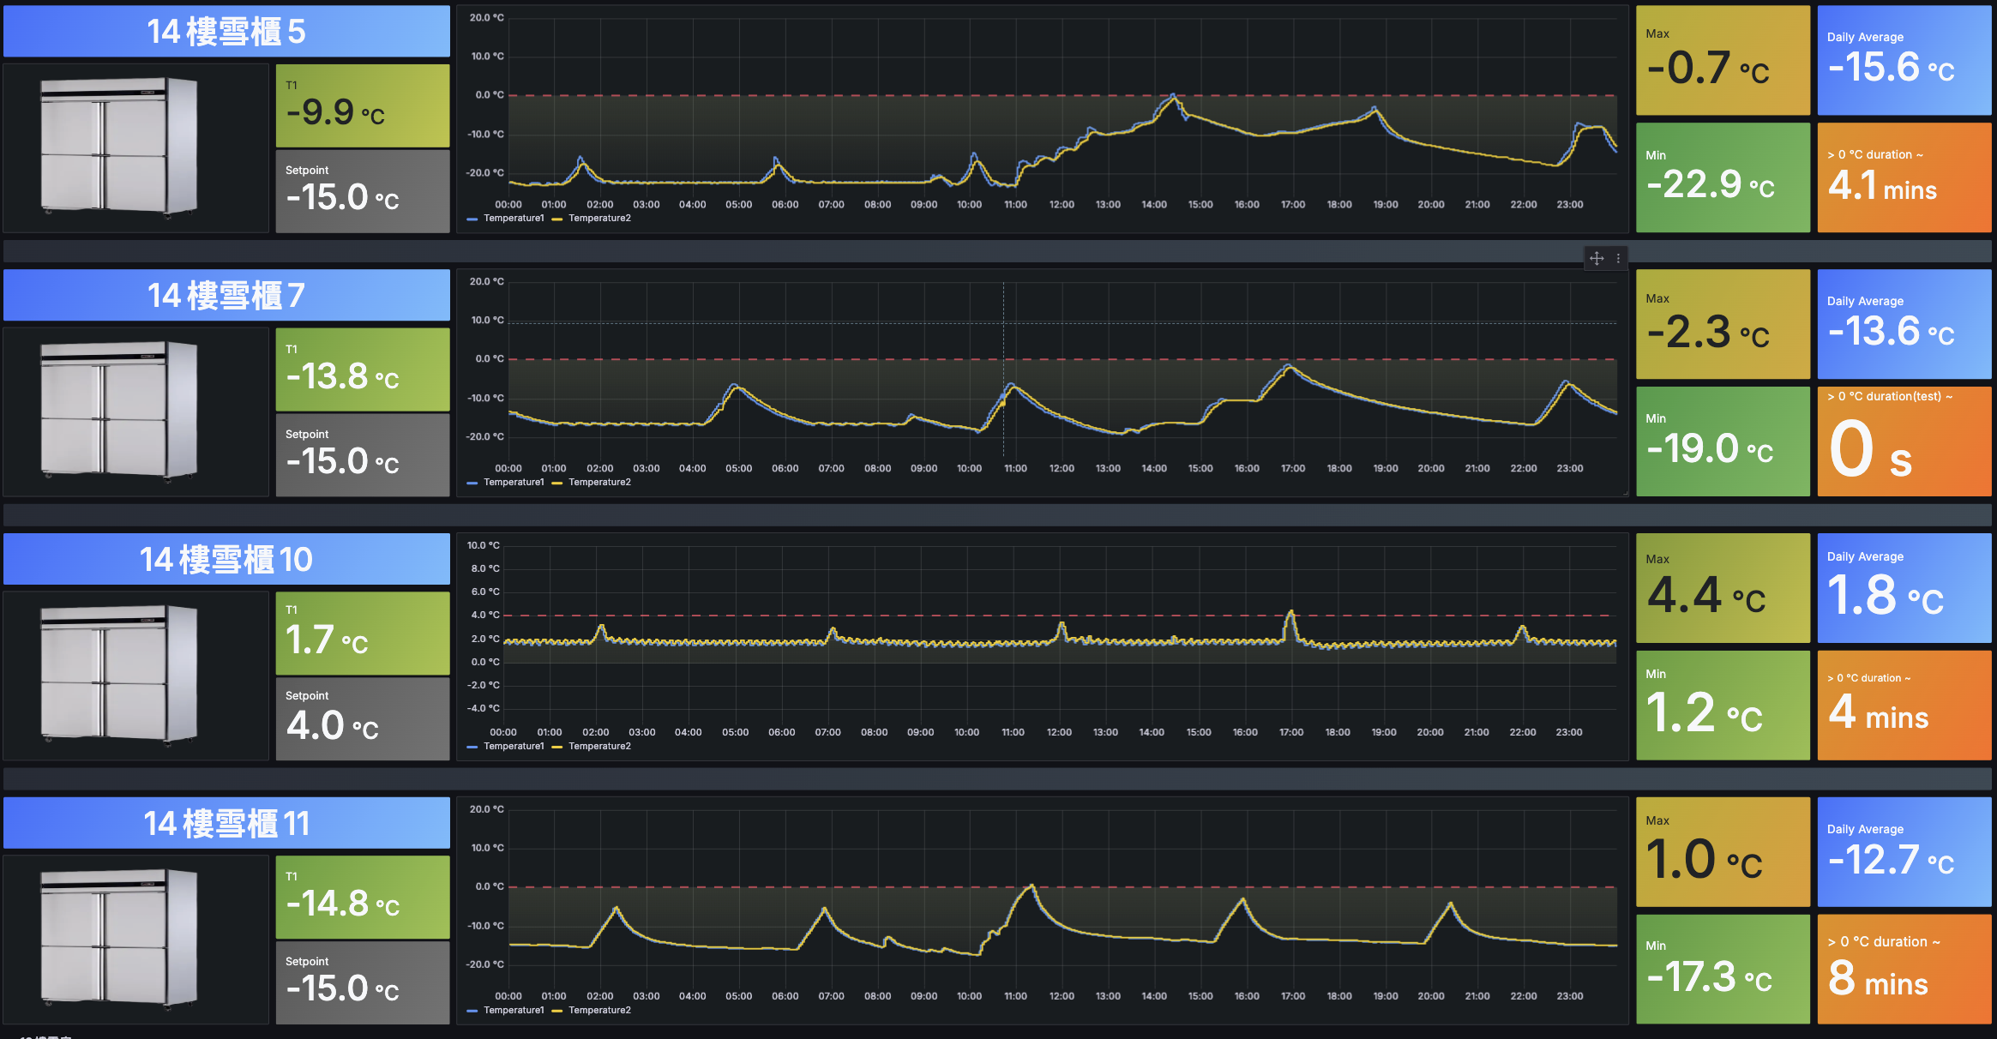Click the 14樓雪櫃 5 title panel

tap(226, 32)
